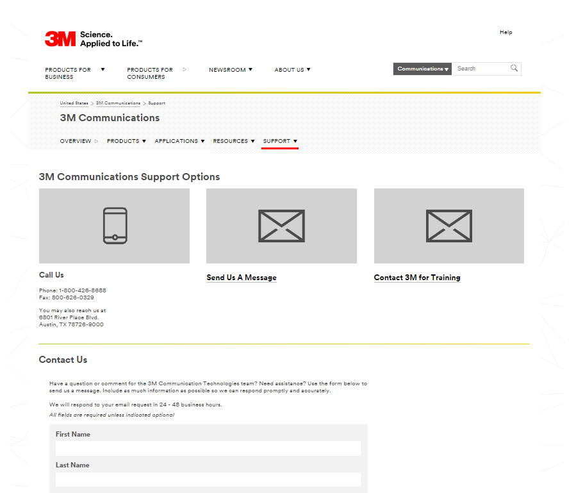Expand the Applications submenu

[x=179, y=141]
